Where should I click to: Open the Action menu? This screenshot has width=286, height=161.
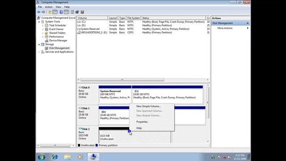click(49, 7)
